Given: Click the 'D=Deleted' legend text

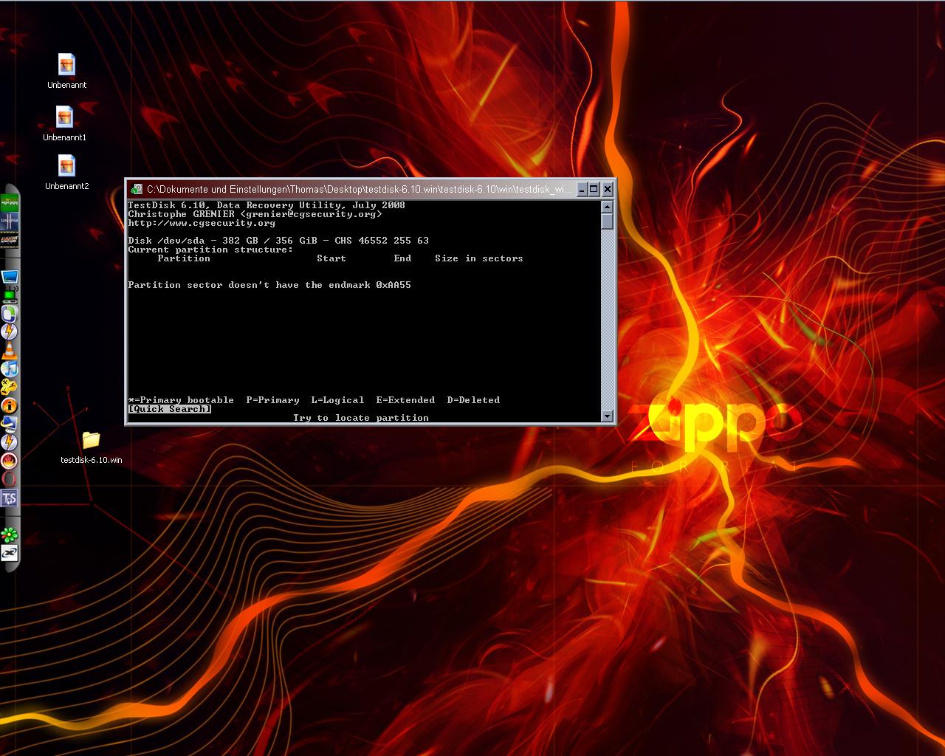Looking at the screenshot, I should pyautogui.click(x=473, y=400).
